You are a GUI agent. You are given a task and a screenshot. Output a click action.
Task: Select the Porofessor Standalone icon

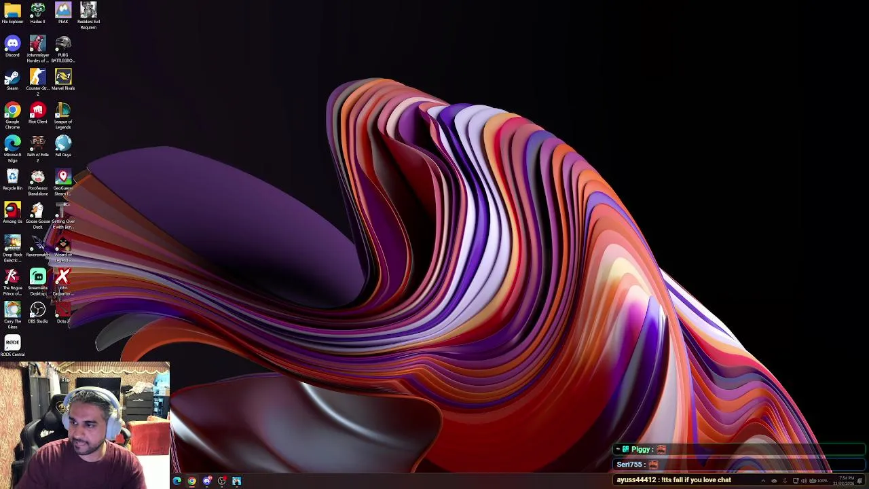pos(37,182)
